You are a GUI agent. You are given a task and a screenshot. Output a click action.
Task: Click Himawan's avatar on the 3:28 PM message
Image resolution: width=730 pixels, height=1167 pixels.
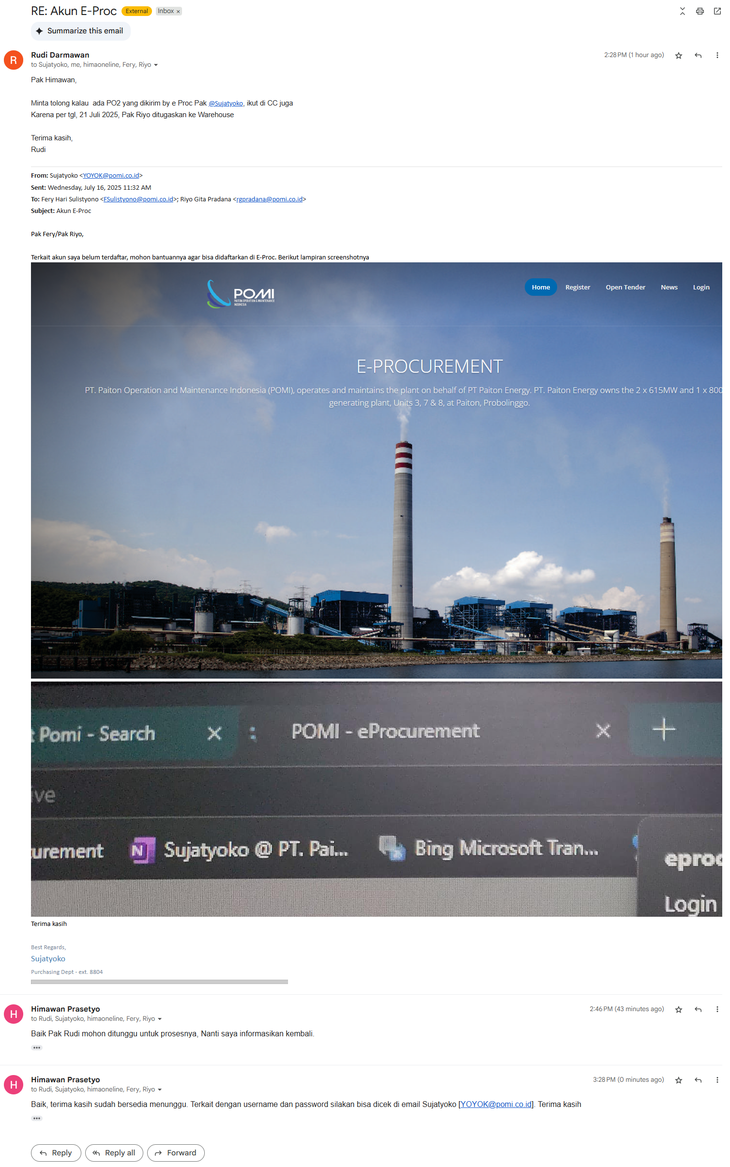pos(14,1085)
